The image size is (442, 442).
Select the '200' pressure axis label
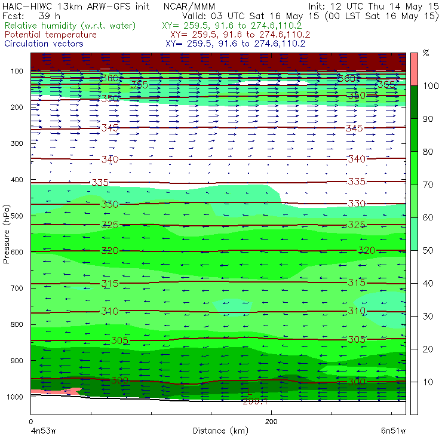17,107
